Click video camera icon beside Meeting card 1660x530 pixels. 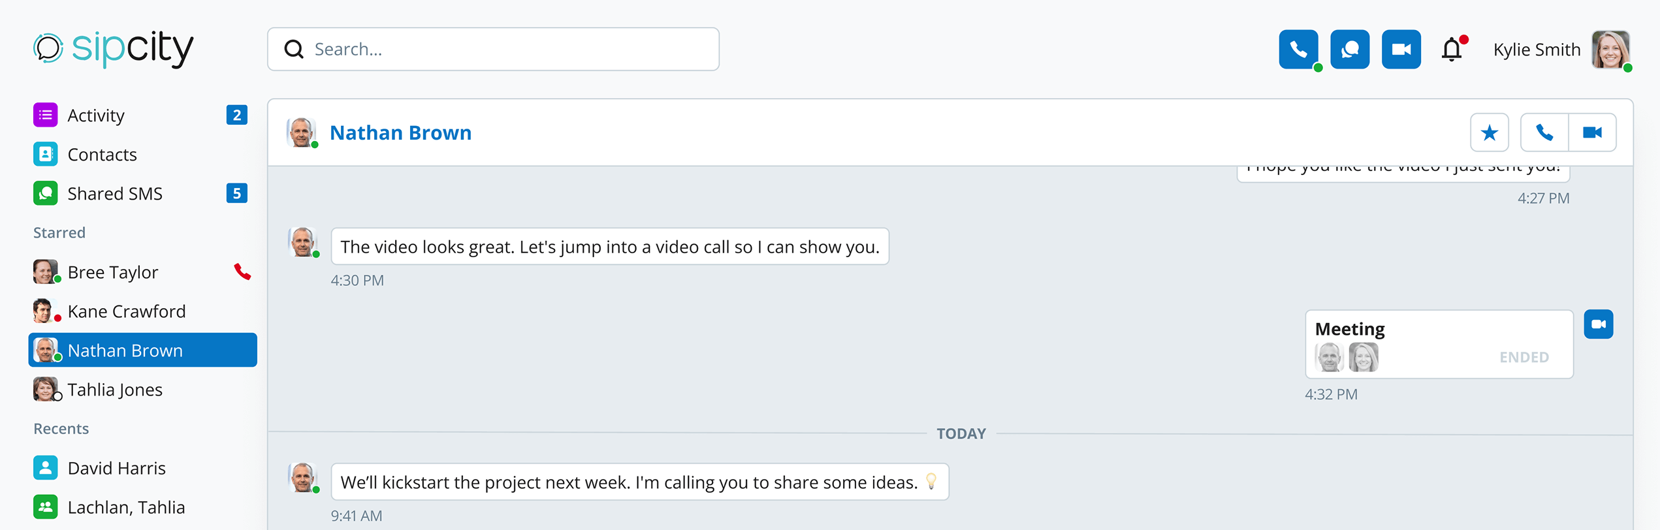1598,324
